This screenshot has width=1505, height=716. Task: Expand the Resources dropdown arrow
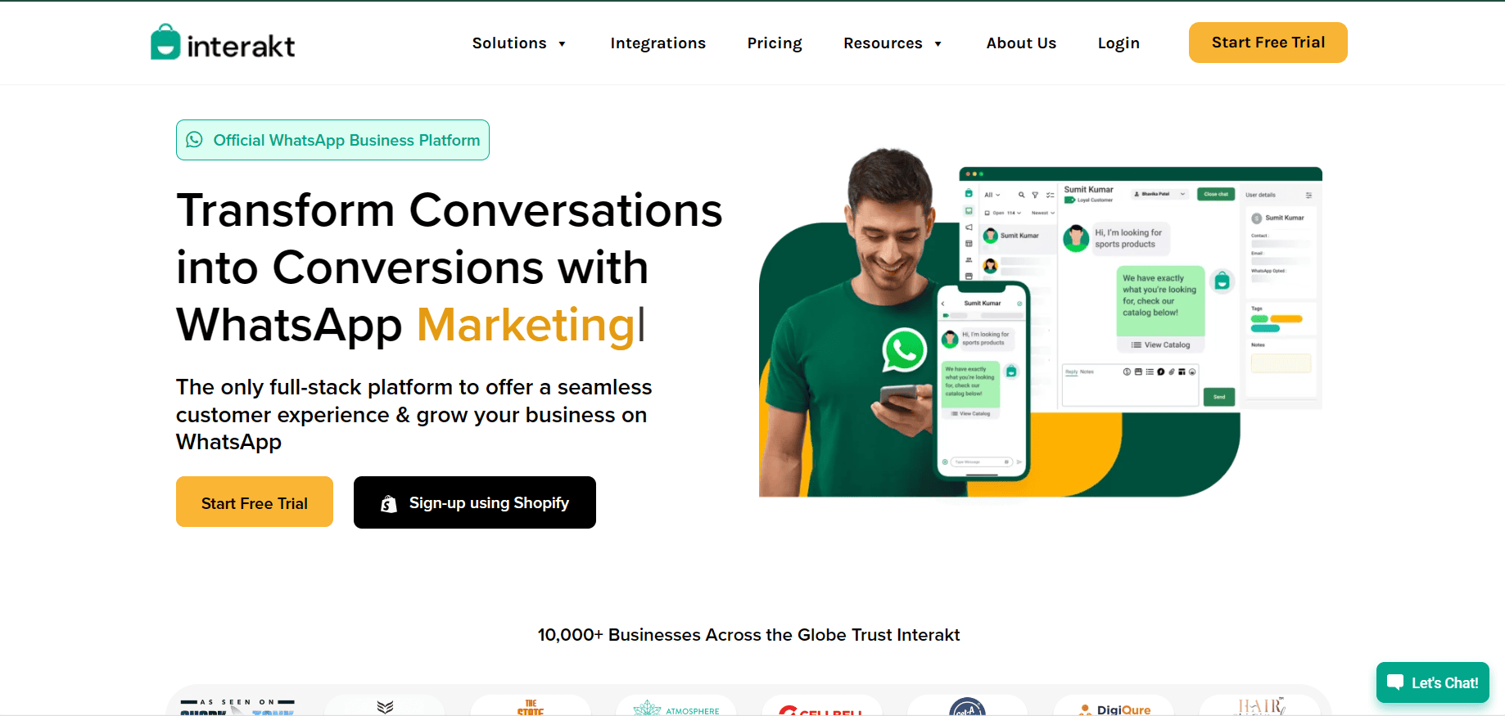(938, 44)
